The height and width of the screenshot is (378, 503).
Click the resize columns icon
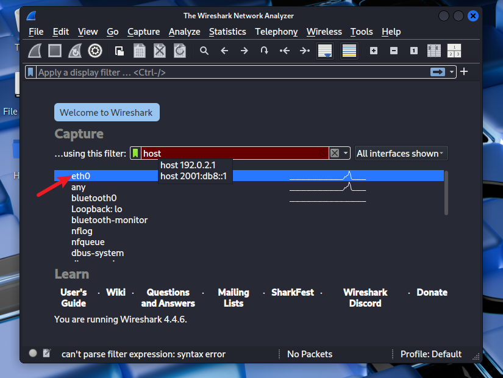pyautogui.click(x=434, y=51)
